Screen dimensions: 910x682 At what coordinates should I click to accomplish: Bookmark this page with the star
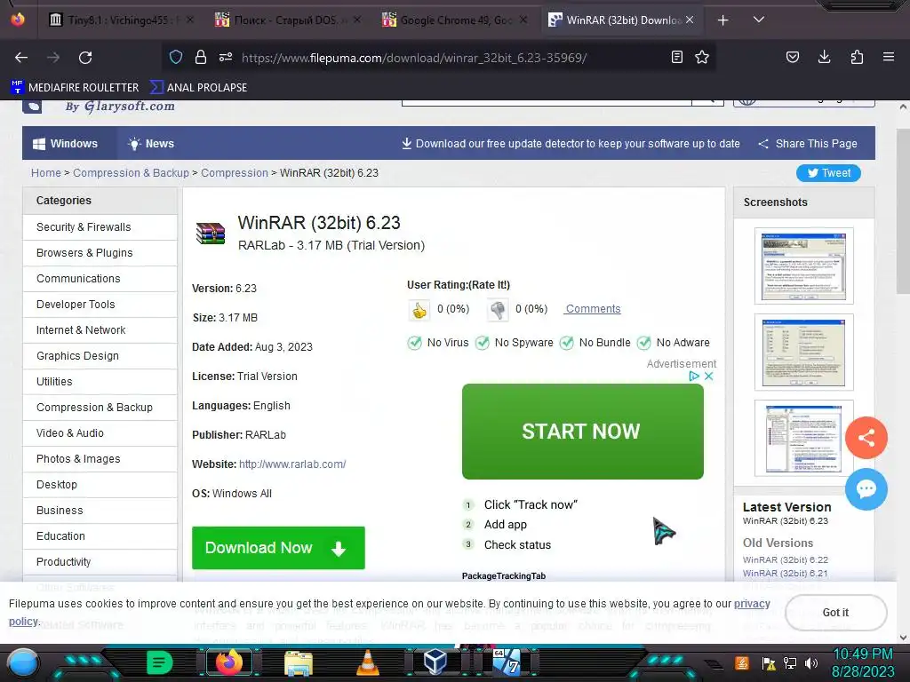tap(702, 57)
